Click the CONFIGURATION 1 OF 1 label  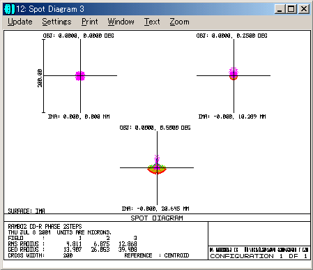(x=259, y=256)
